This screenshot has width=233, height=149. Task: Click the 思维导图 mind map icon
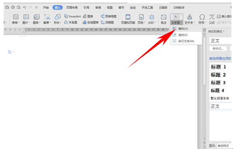pos(108,16)
